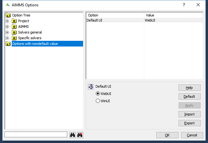The width and height of the screenshot is (208, 143).
Task: Click the Value column header
Action: pos(173,15)
